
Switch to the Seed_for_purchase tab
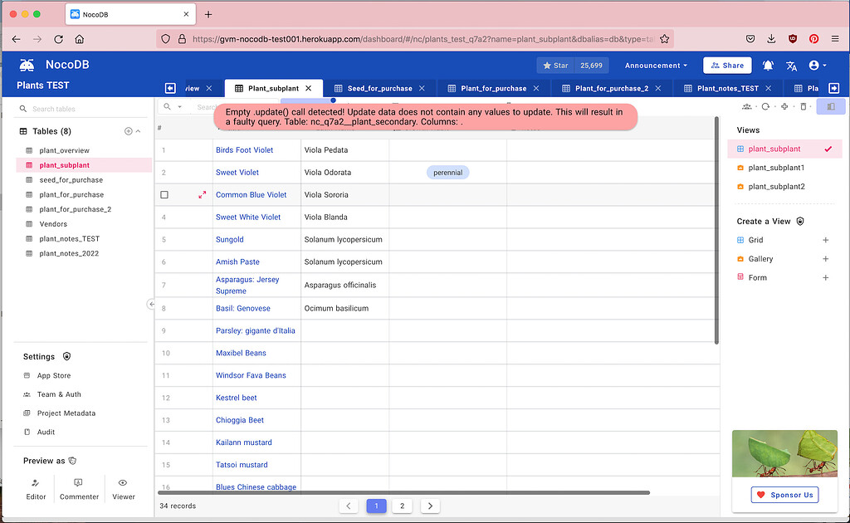pyautogui.click(x=379, y=87)
